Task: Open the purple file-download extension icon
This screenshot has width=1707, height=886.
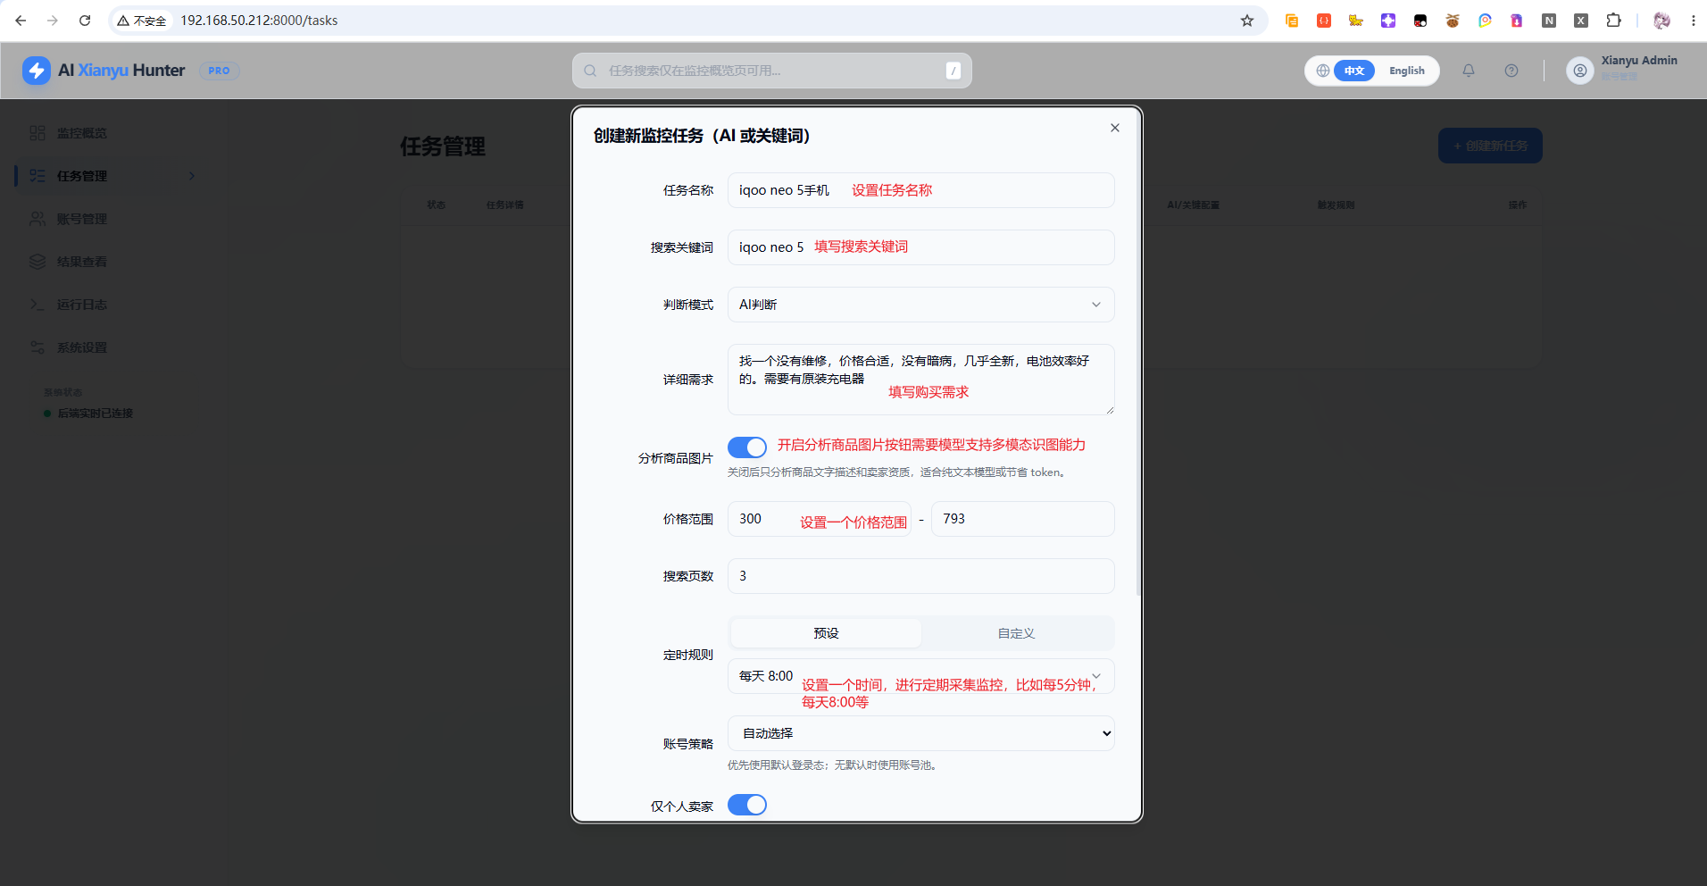Action: pyautogui.click(x=1517, y=21)
